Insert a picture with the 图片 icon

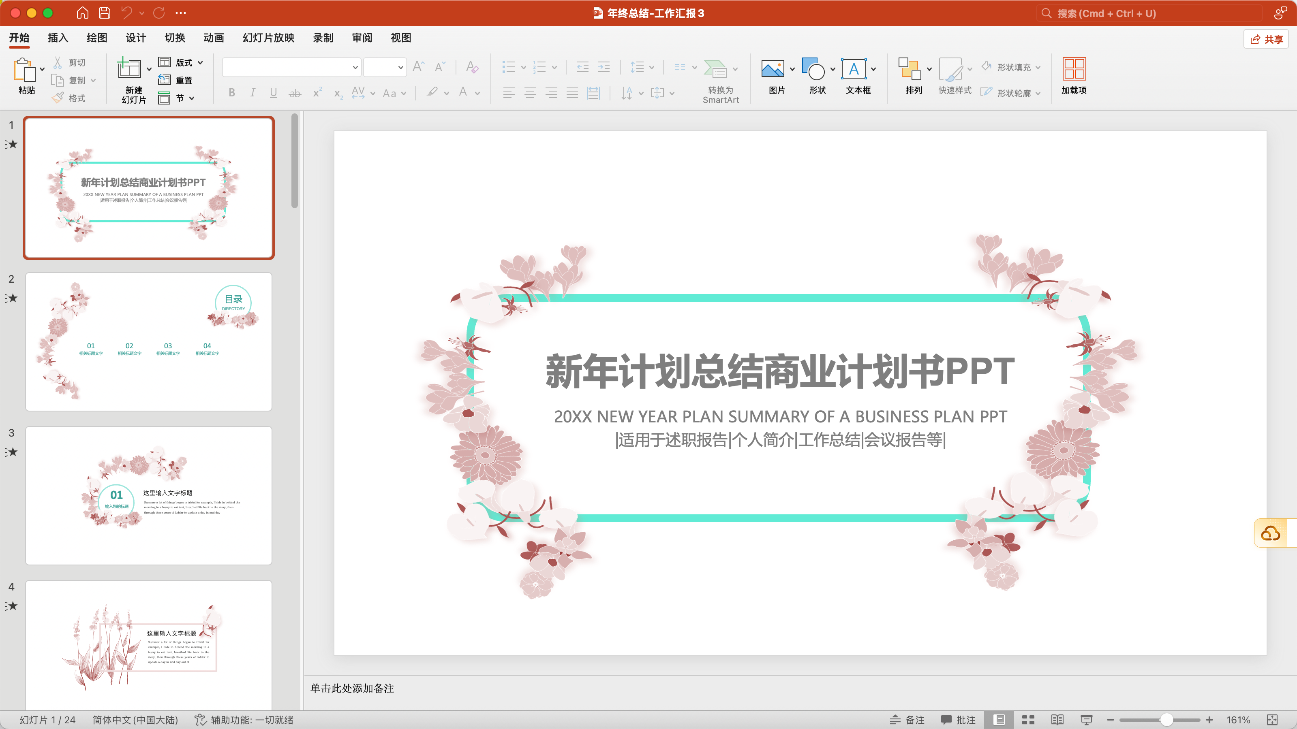pyautogui.click(x=773, y=69)
